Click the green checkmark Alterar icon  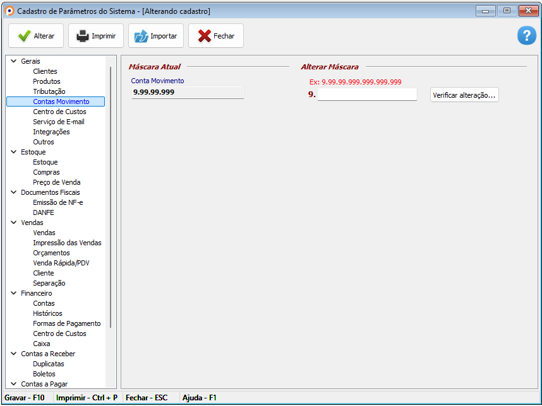pyautogui.click(x=25, y=36)
